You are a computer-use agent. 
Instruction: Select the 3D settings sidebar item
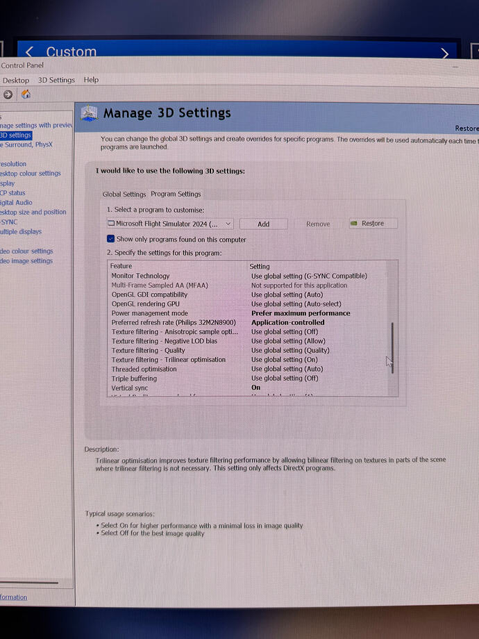point(15,135)
